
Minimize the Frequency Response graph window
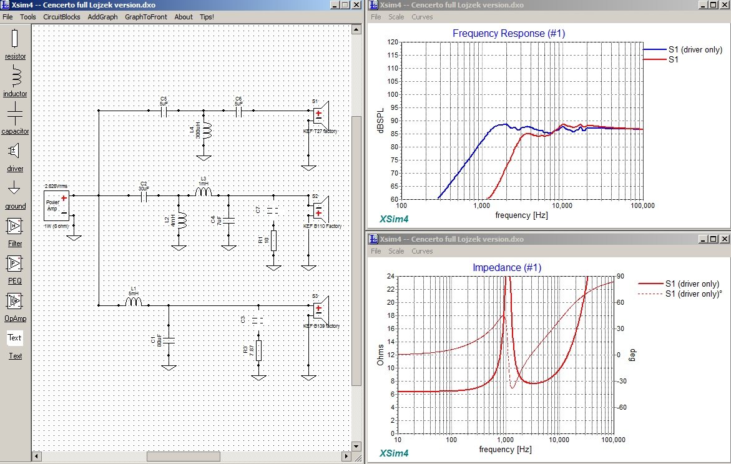coord(703,4)
